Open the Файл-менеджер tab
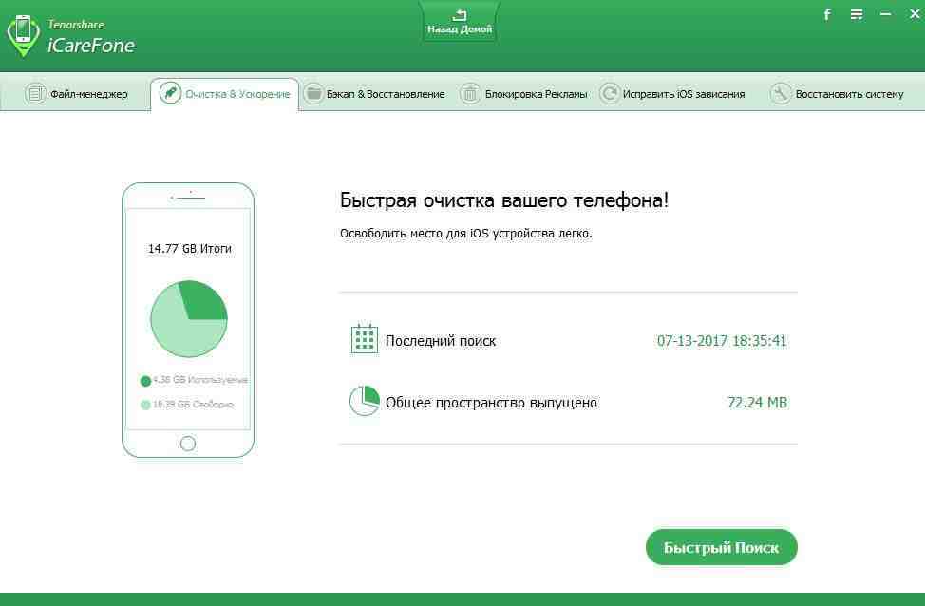925x606 pixels. click(x=76, y=94)
